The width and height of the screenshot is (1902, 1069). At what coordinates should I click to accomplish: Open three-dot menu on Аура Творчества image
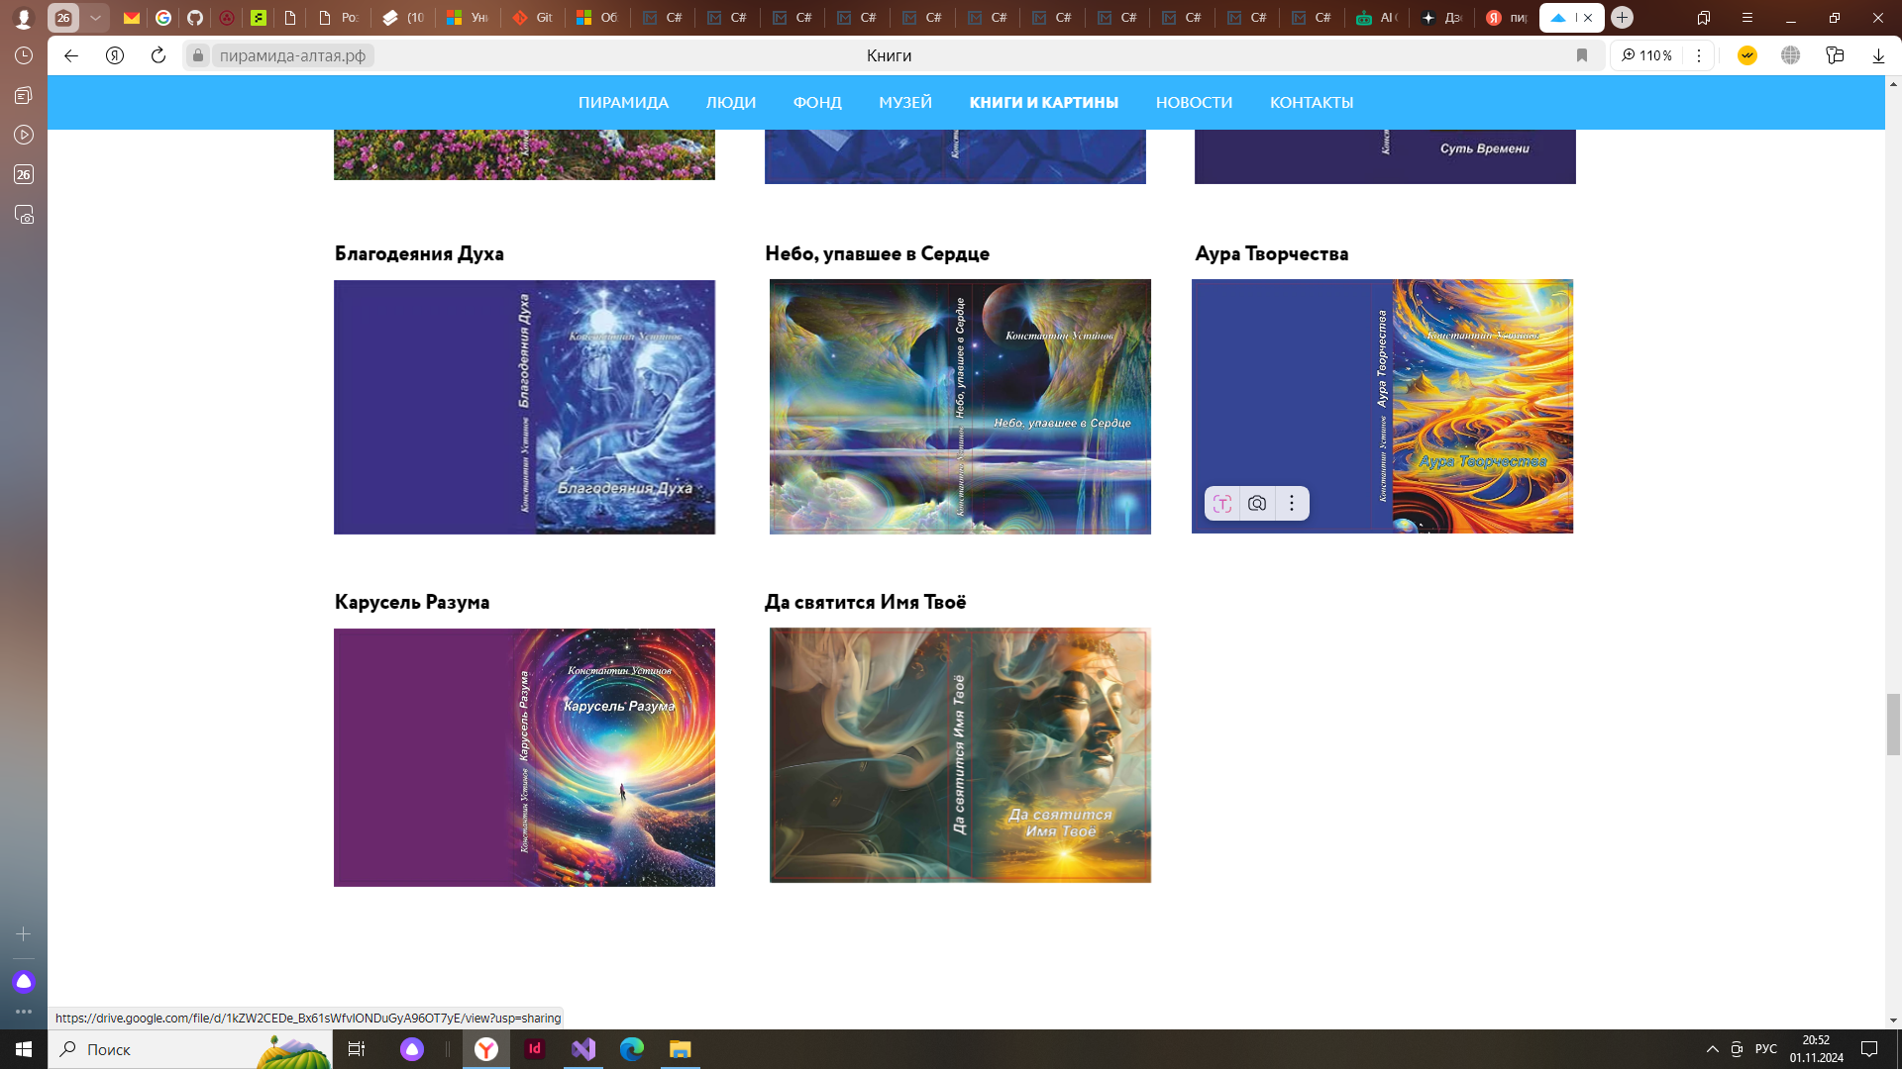pos(1292,504)
